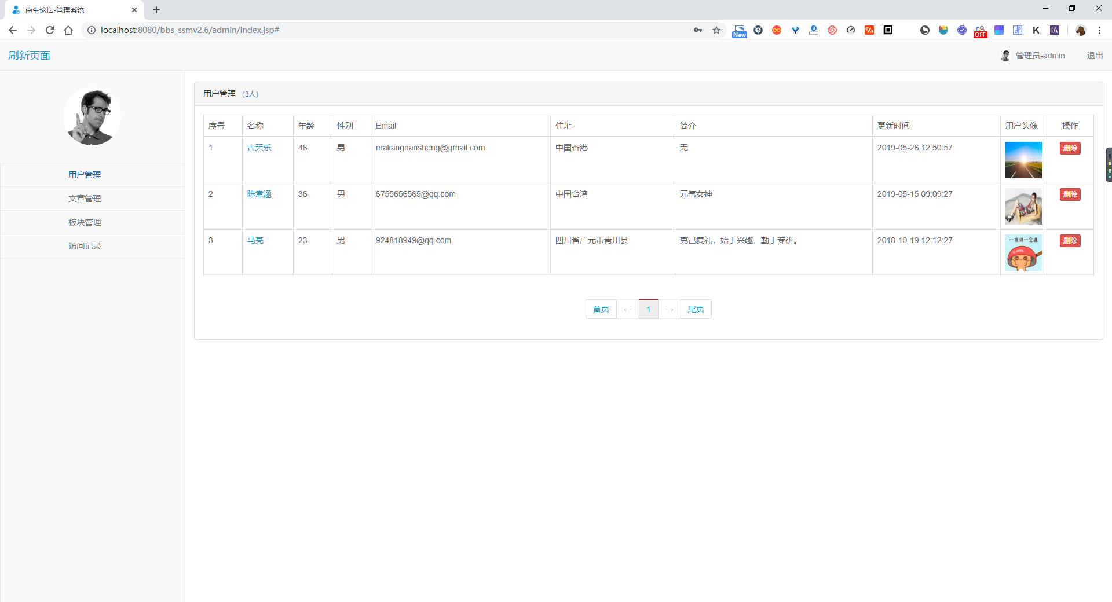Open the red infinity extension icon
The image size is (1112, 602).
[x=777, y=30]
